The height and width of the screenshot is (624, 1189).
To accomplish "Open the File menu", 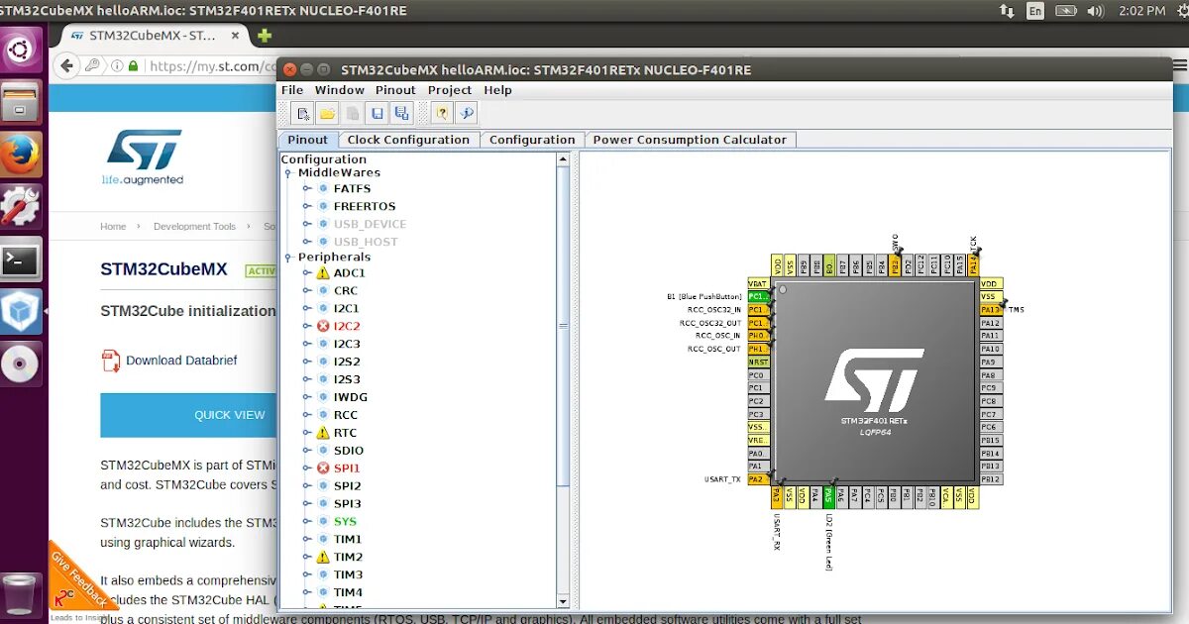I will tap(292, 90).
